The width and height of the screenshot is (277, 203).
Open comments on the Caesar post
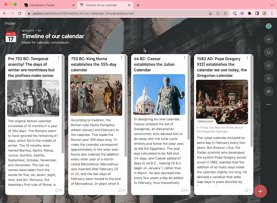(184, 190)
